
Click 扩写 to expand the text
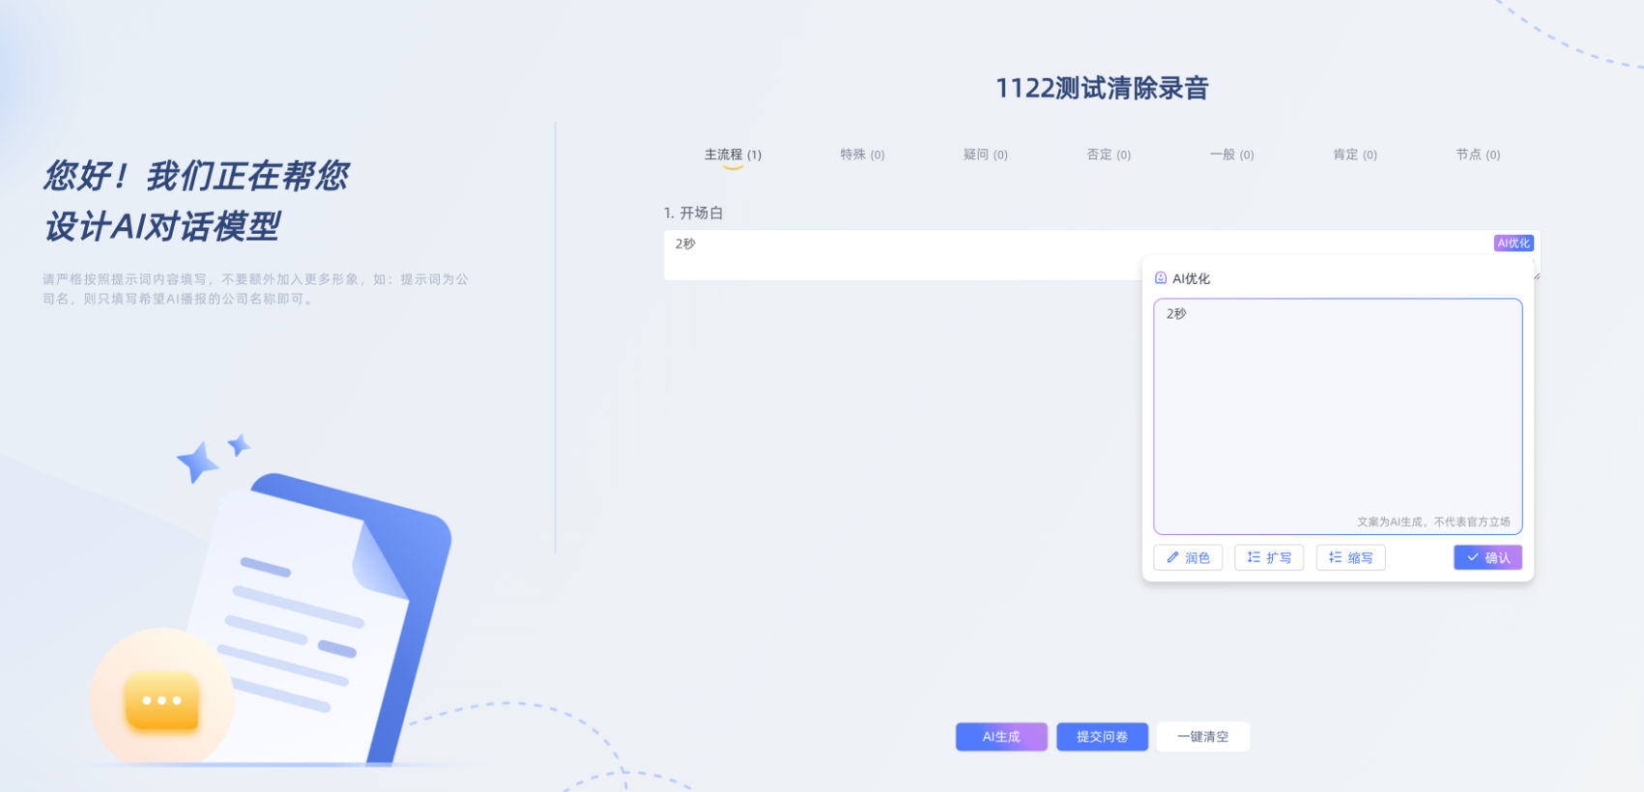tap(1269, 557)
